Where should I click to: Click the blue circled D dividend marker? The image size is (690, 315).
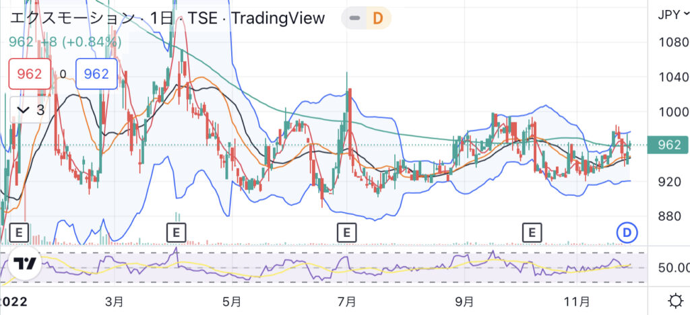coord(627,233)
